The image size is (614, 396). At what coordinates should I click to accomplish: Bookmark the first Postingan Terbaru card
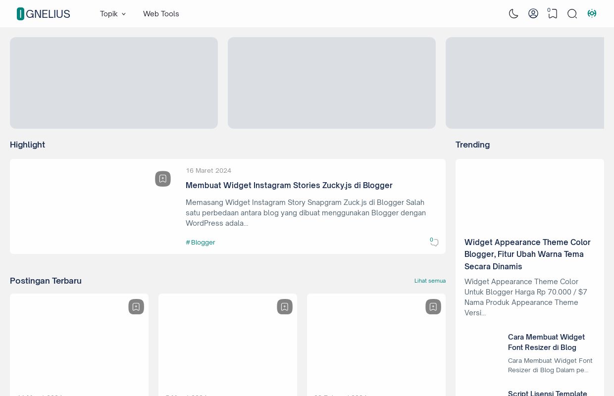(136, 307)
